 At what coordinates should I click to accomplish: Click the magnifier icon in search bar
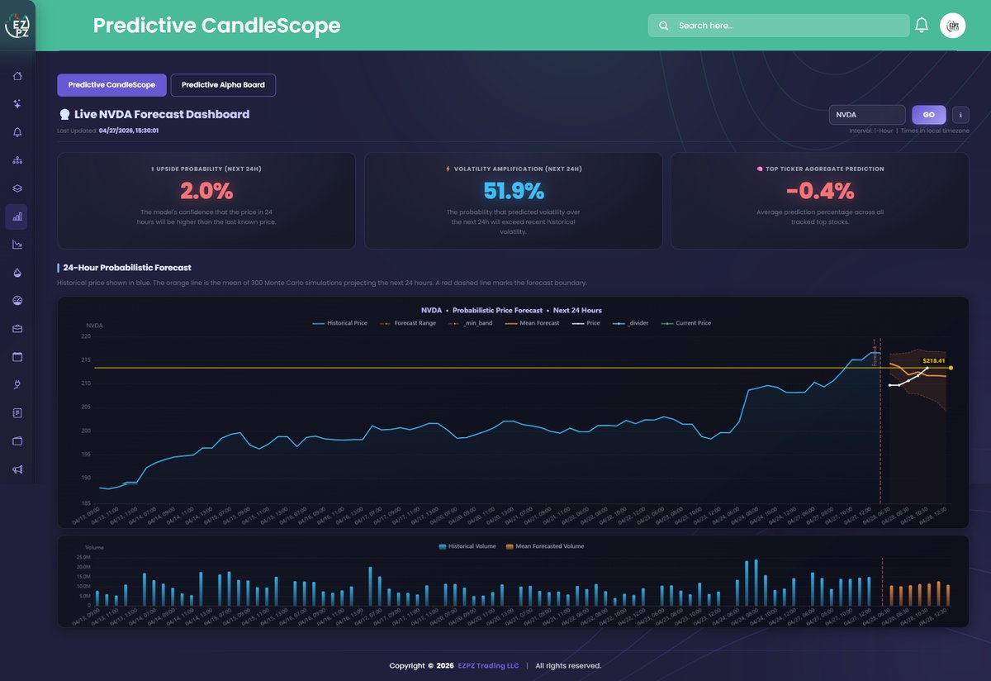(663, 26)
